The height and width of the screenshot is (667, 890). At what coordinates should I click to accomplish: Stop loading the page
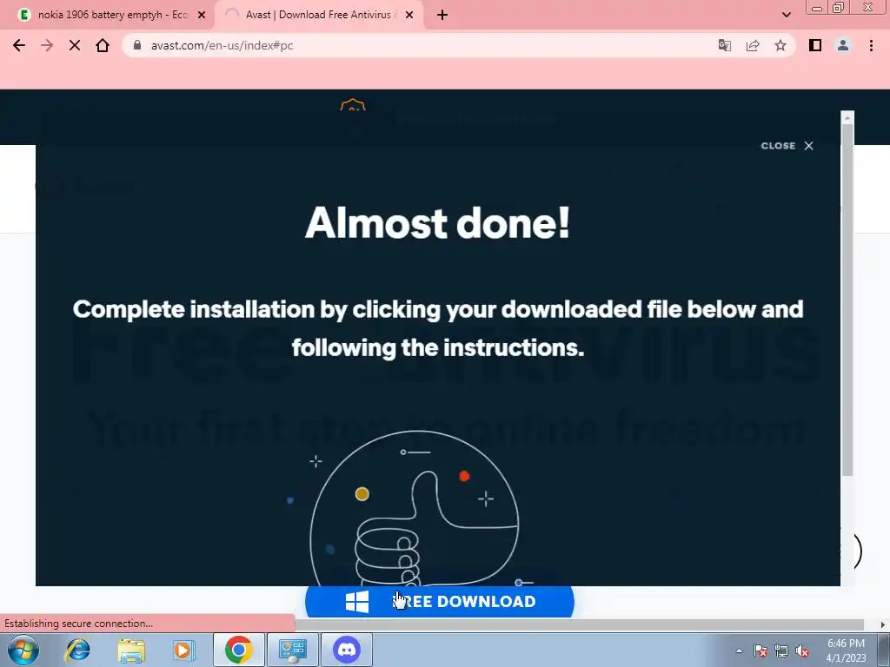click(75, 45)
